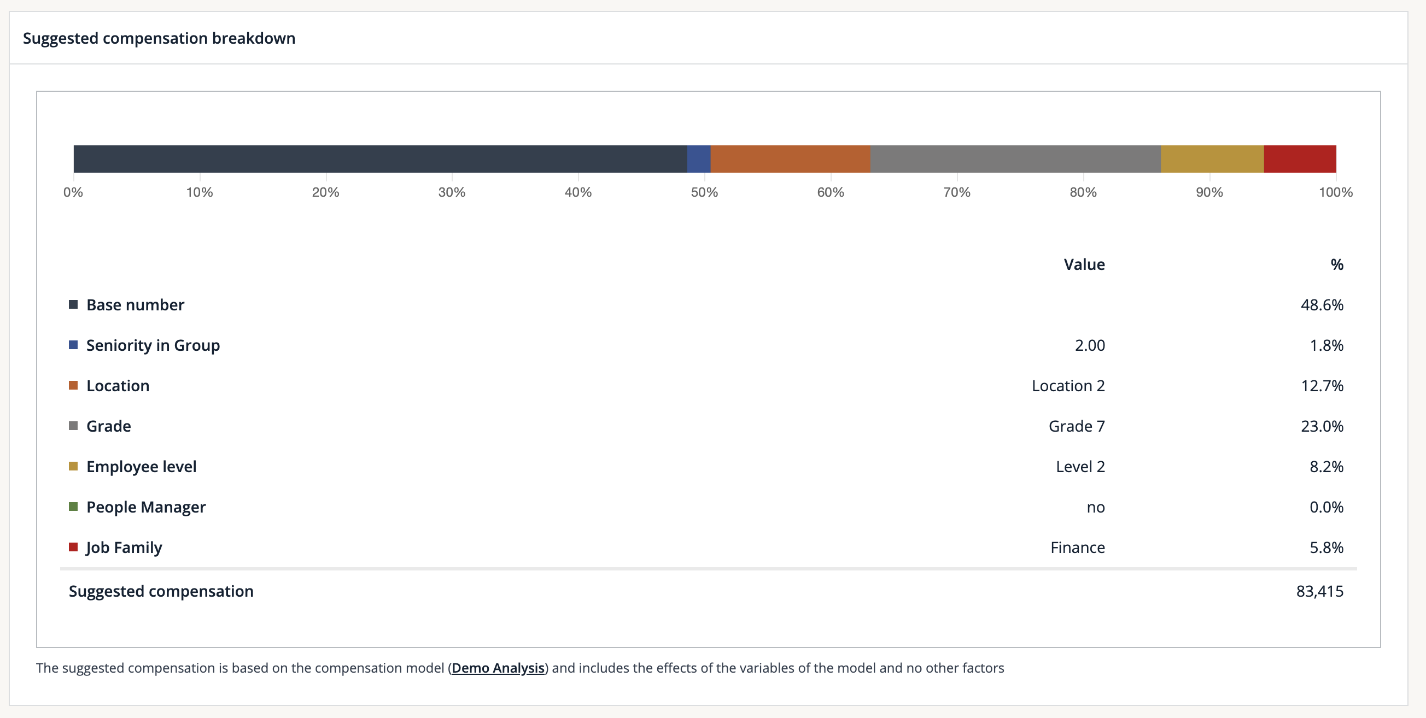Open the Demo Analysis link
The width and height of the screenshot is (1426, 718).
pos(498,668)
